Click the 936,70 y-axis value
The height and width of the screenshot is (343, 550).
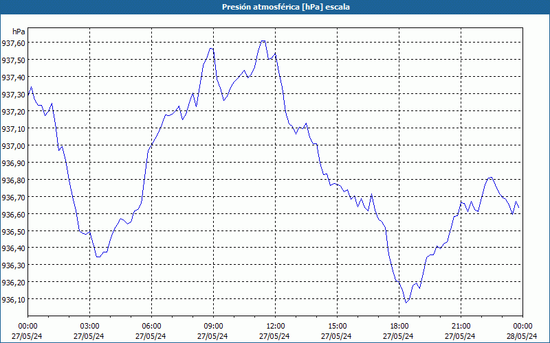pos(13,197)
